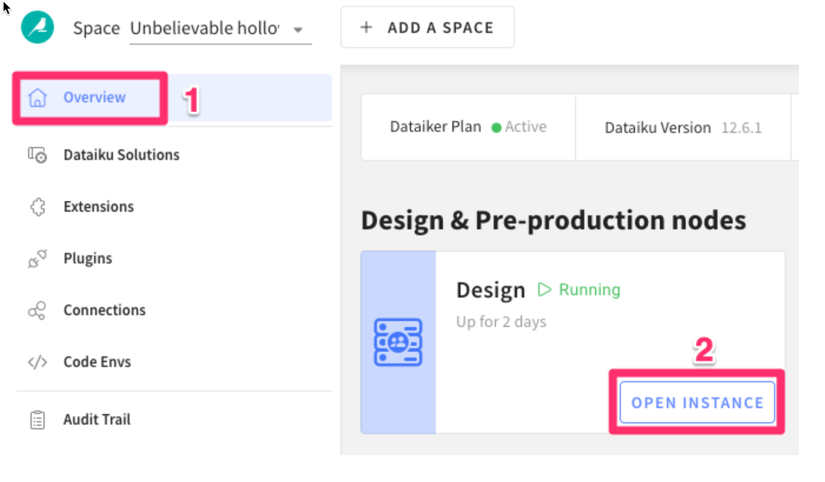Open the Audit Trail page

pyautogui.click(x=96, y=419)
